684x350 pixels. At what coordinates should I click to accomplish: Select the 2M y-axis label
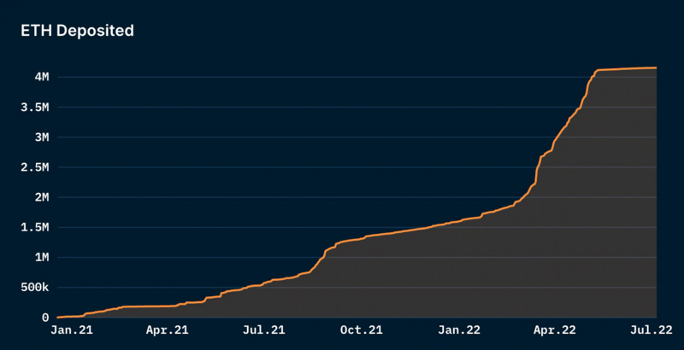pyautogui.click(x=42, y=198)
